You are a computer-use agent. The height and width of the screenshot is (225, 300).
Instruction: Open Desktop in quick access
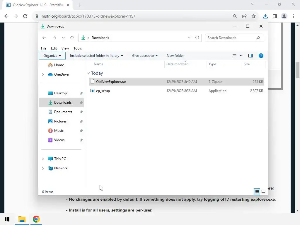[x=60, y=93]
